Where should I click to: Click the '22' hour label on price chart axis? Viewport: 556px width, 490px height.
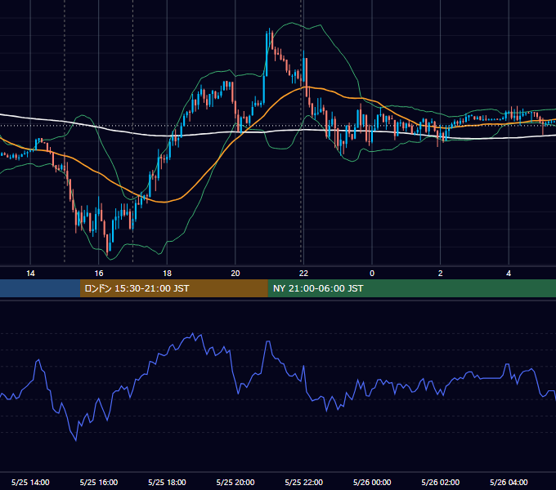303,274
